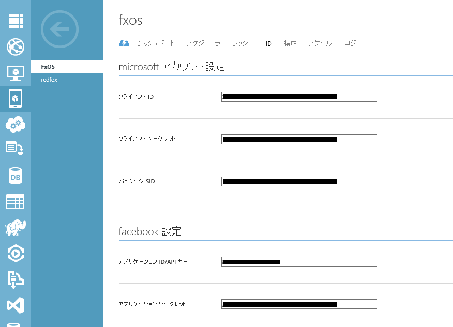Open SQL Databases DB icon
Image resolution: width=453 pixels, height=327 pixels.
16,177
